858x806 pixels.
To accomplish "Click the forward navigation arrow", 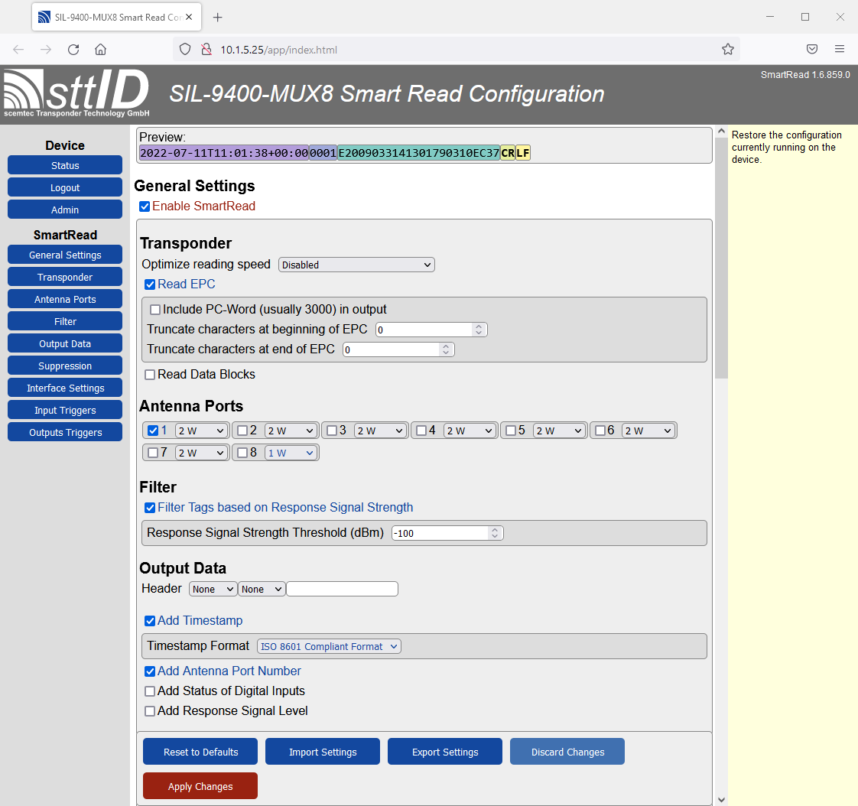I will [x=46, y=50].
